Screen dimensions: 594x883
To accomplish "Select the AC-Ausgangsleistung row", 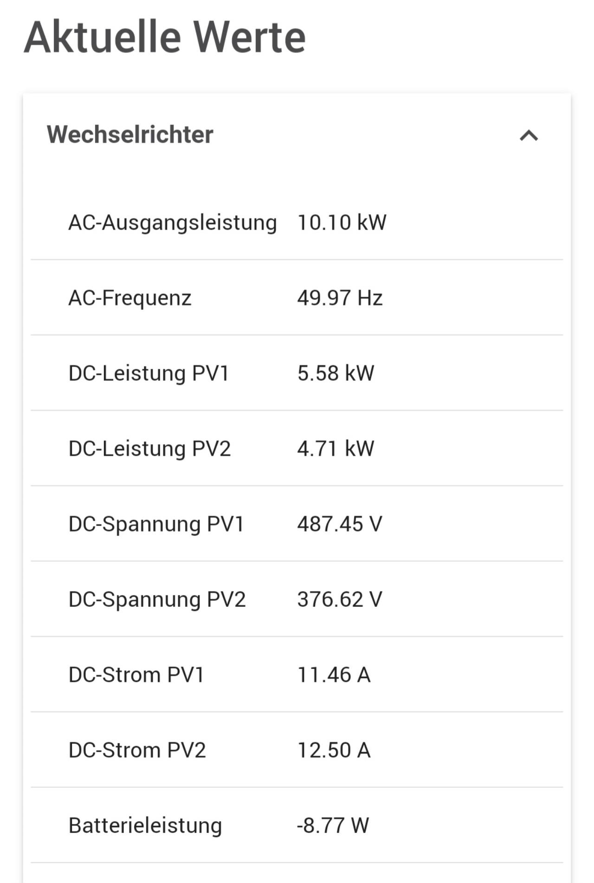I will [297, 222].
